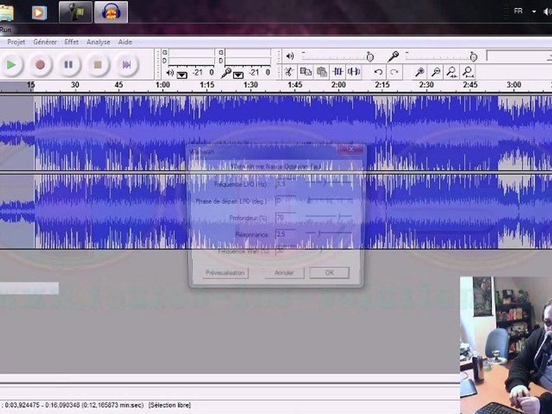Fit entire project in window icon
The width and height of the screenshot is (552, 414).
468,72
